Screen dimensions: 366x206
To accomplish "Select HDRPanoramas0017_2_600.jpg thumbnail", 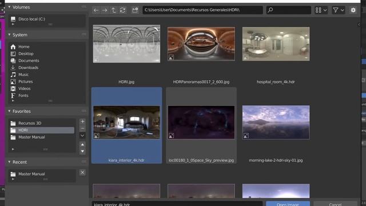I will pos(201,44).
